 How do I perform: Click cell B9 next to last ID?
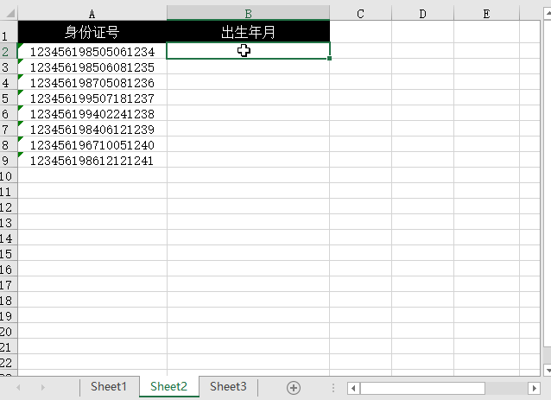pyautogui.click(x=248, y=160)
